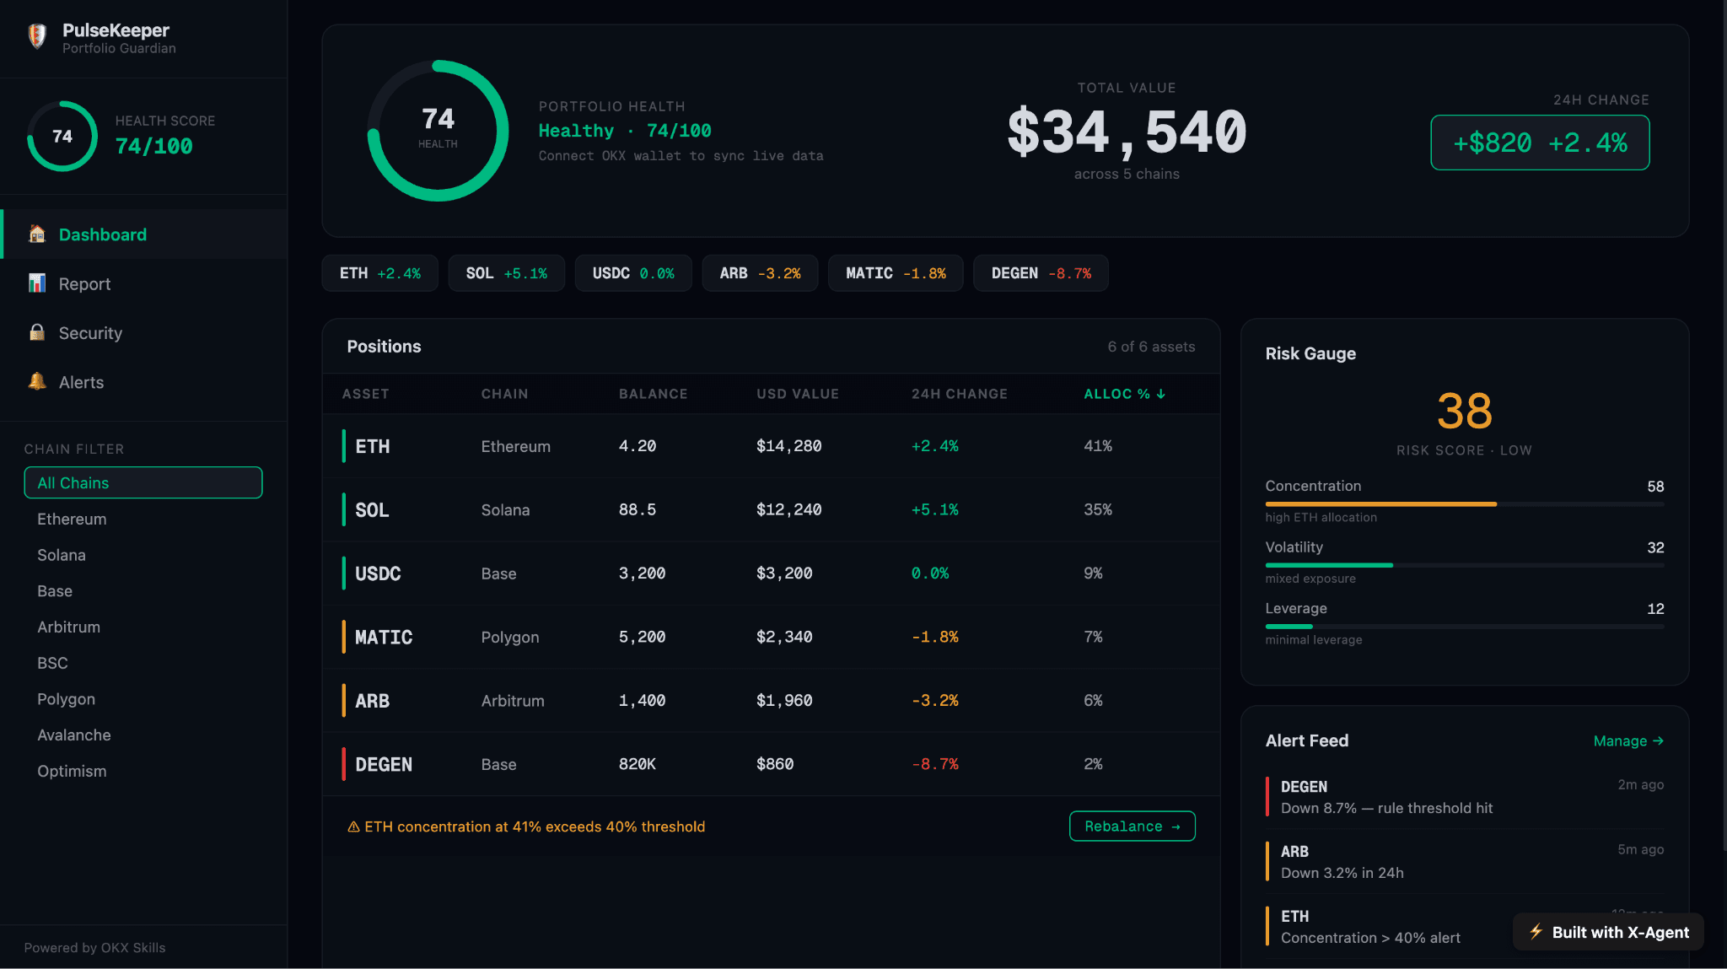Image resolution: width=1727 pixels, height=969 pixels.
Task: Click the warning triangle beside ETH concentration
Action: (353, 826)
